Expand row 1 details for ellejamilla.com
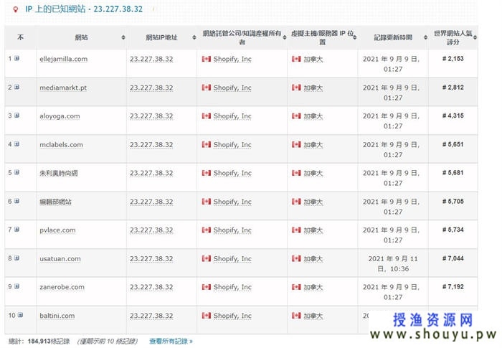Viewport: 502px width, 348px height. pyautogui.click(x=16, y=58)
